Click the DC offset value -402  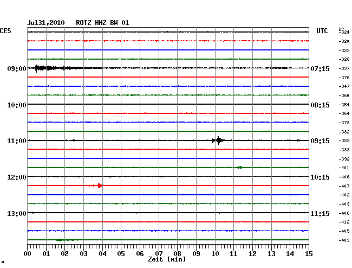coord(344,195)
